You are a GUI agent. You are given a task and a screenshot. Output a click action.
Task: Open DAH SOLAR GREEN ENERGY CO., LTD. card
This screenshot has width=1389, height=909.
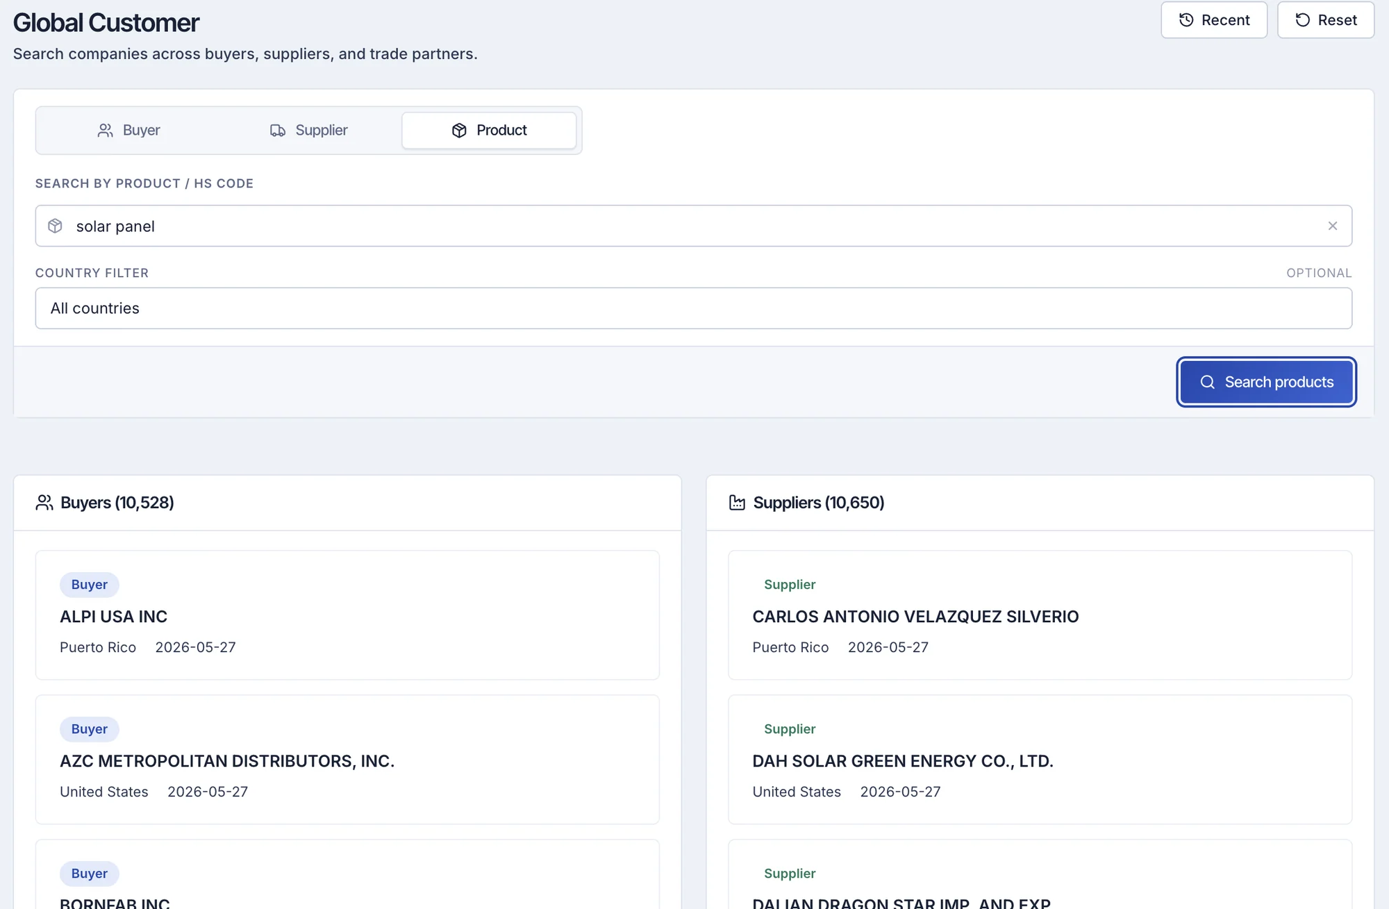tap(1040, 760)
